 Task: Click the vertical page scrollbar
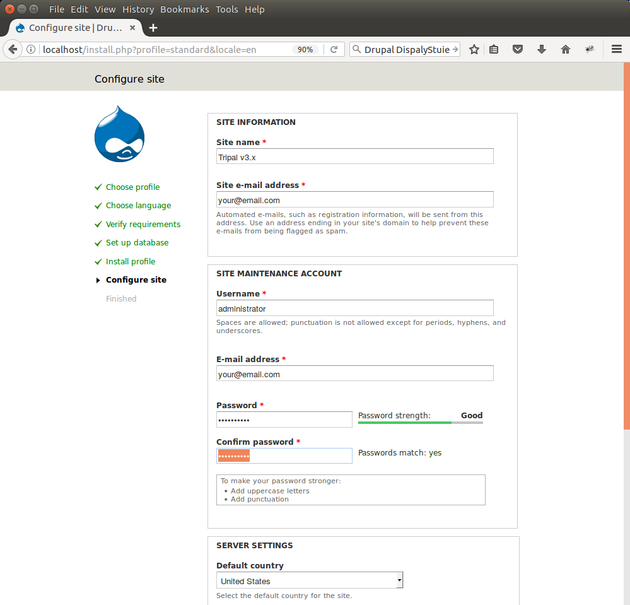click(x=626, y=252)
